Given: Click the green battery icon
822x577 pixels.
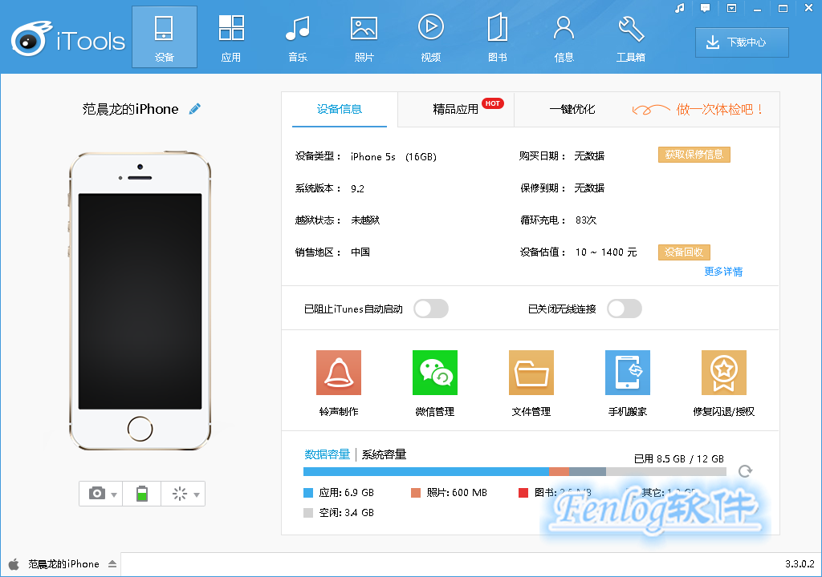Looking at the screenshot, I should pyautogui.click(x=142, y=493).
